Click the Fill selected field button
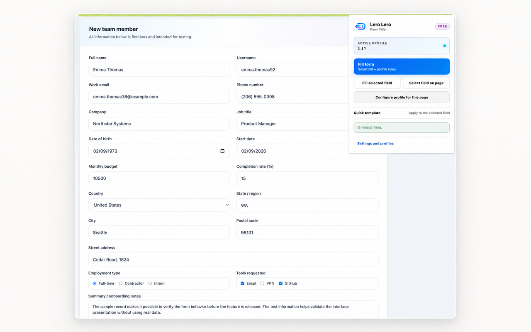Screen dimensions: 531x332 click(x=377, y=83)
